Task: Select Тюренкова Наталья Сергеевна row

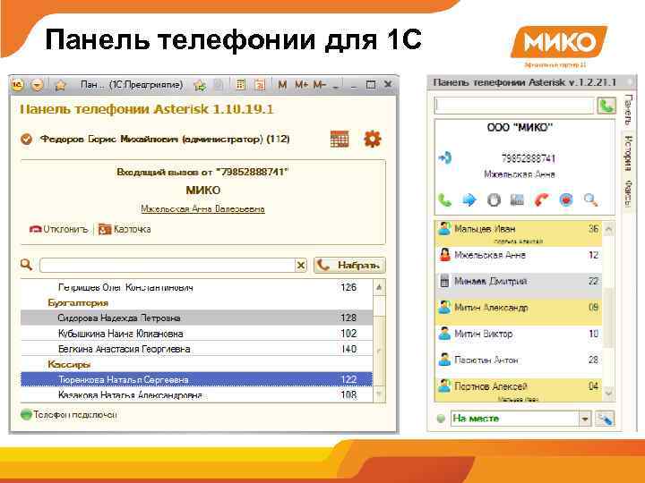Action: pos(196,379)
